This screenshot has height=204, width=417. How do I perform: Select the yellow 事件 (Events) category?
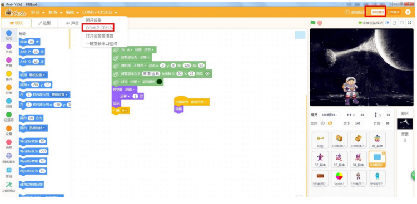coord(9,76)
